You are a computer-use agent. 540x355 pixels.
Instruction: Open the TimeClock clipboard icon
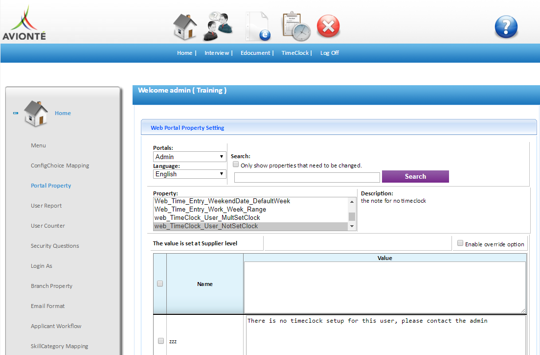point(296,27)
